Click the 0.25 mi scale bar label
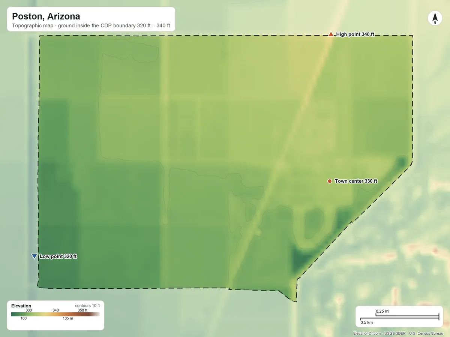The height and width of the screenshot is (337, 450). (382, 311)
